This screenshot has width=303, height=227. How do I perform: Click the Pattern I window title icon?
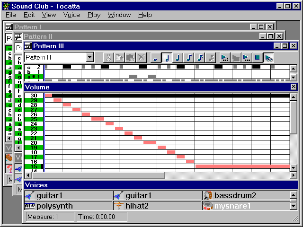tap(9, 27)
